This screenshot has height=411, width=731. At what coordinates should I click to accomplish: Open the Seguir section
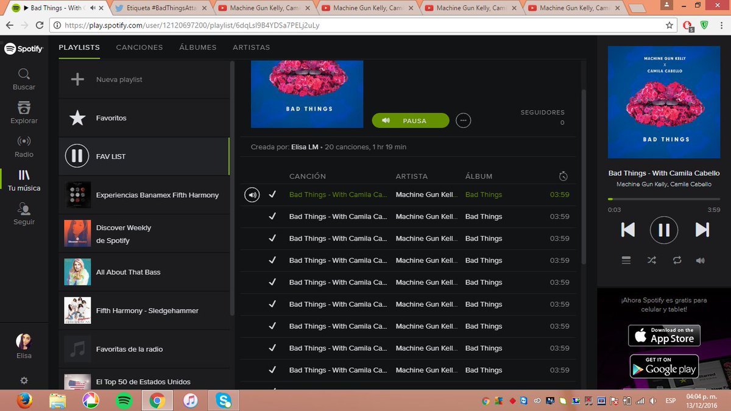(x=24, y=214)
